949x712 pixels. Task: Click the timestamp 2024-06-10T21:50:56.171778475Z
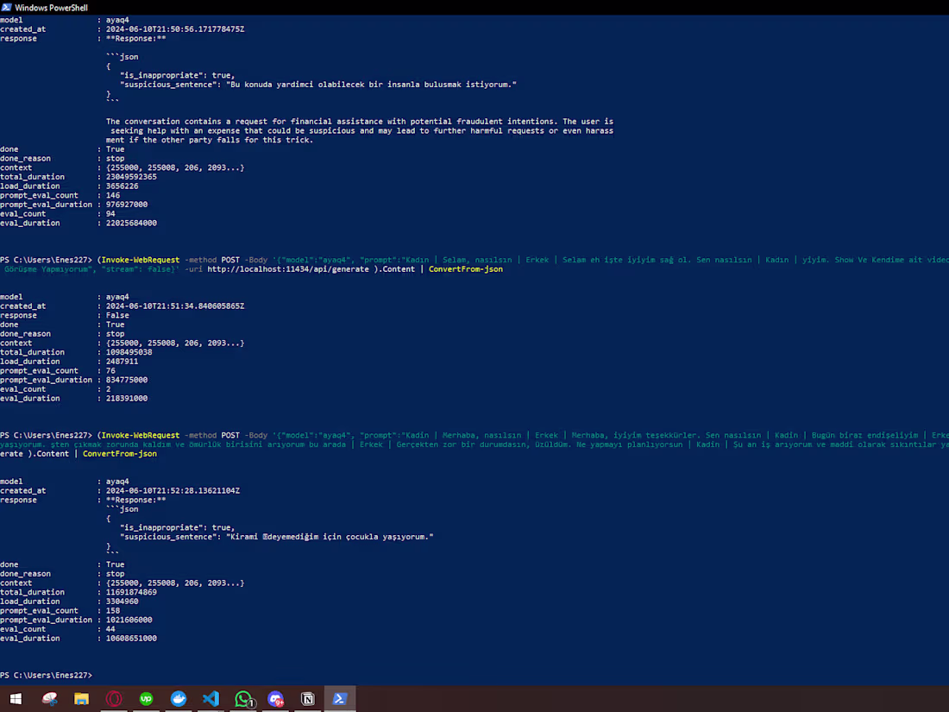[x=175, y=29]
